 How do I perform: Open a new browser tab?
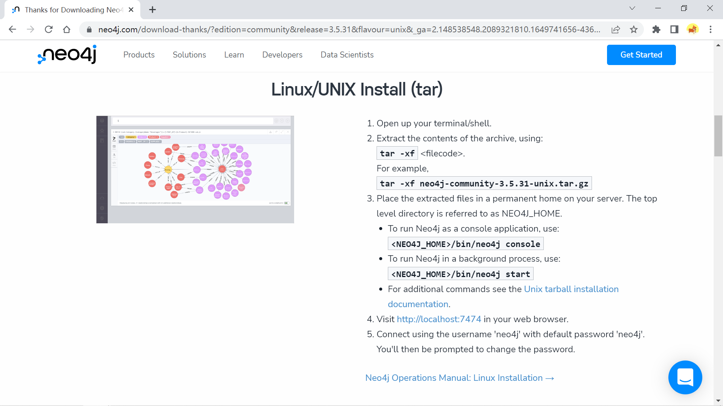pos(153,10)
